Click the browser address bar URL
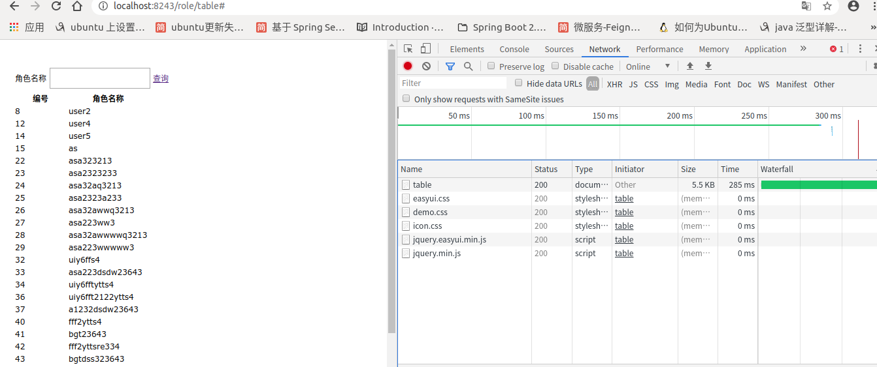The image size is (877, 367). point(169,6)
